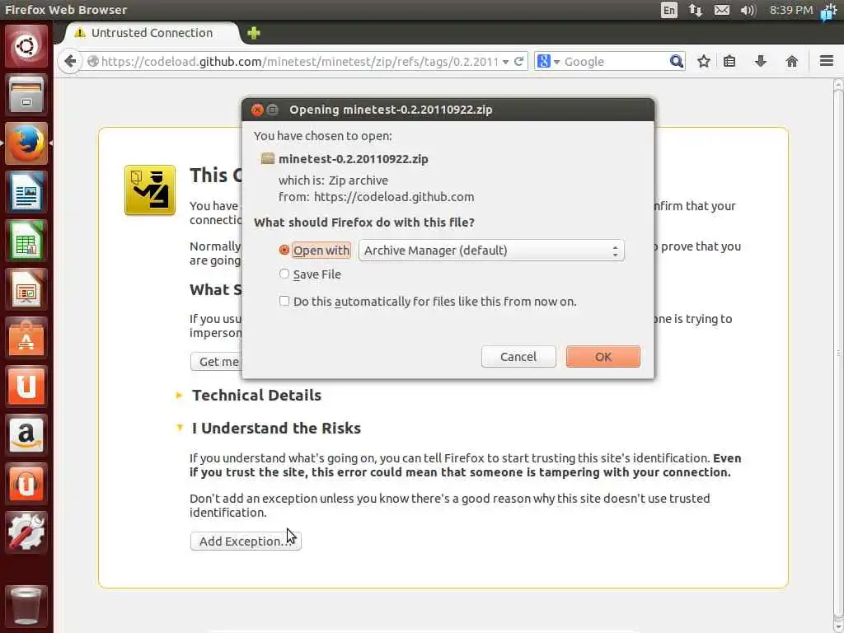Image resolution: width=844 pixels, height=633 pixels.
Task: Open System Settings wrench-gear icon
Action: pyautogui.click(x=26, y=532)
